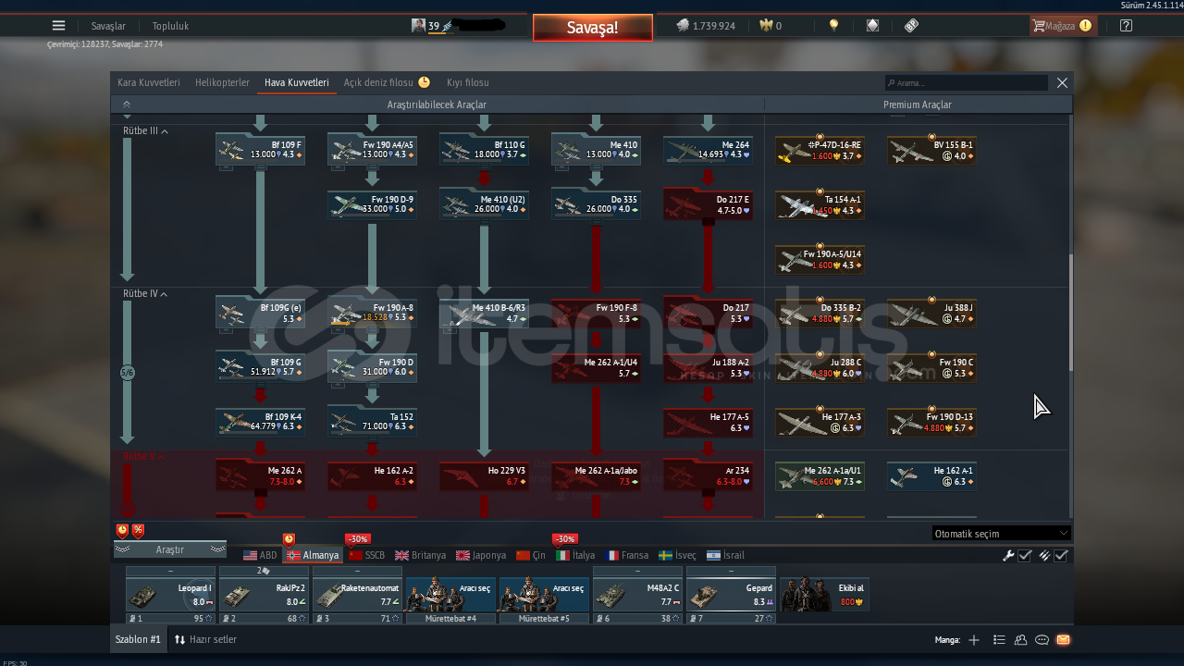Click Ekibi al crew purchase button

(825, 595)
